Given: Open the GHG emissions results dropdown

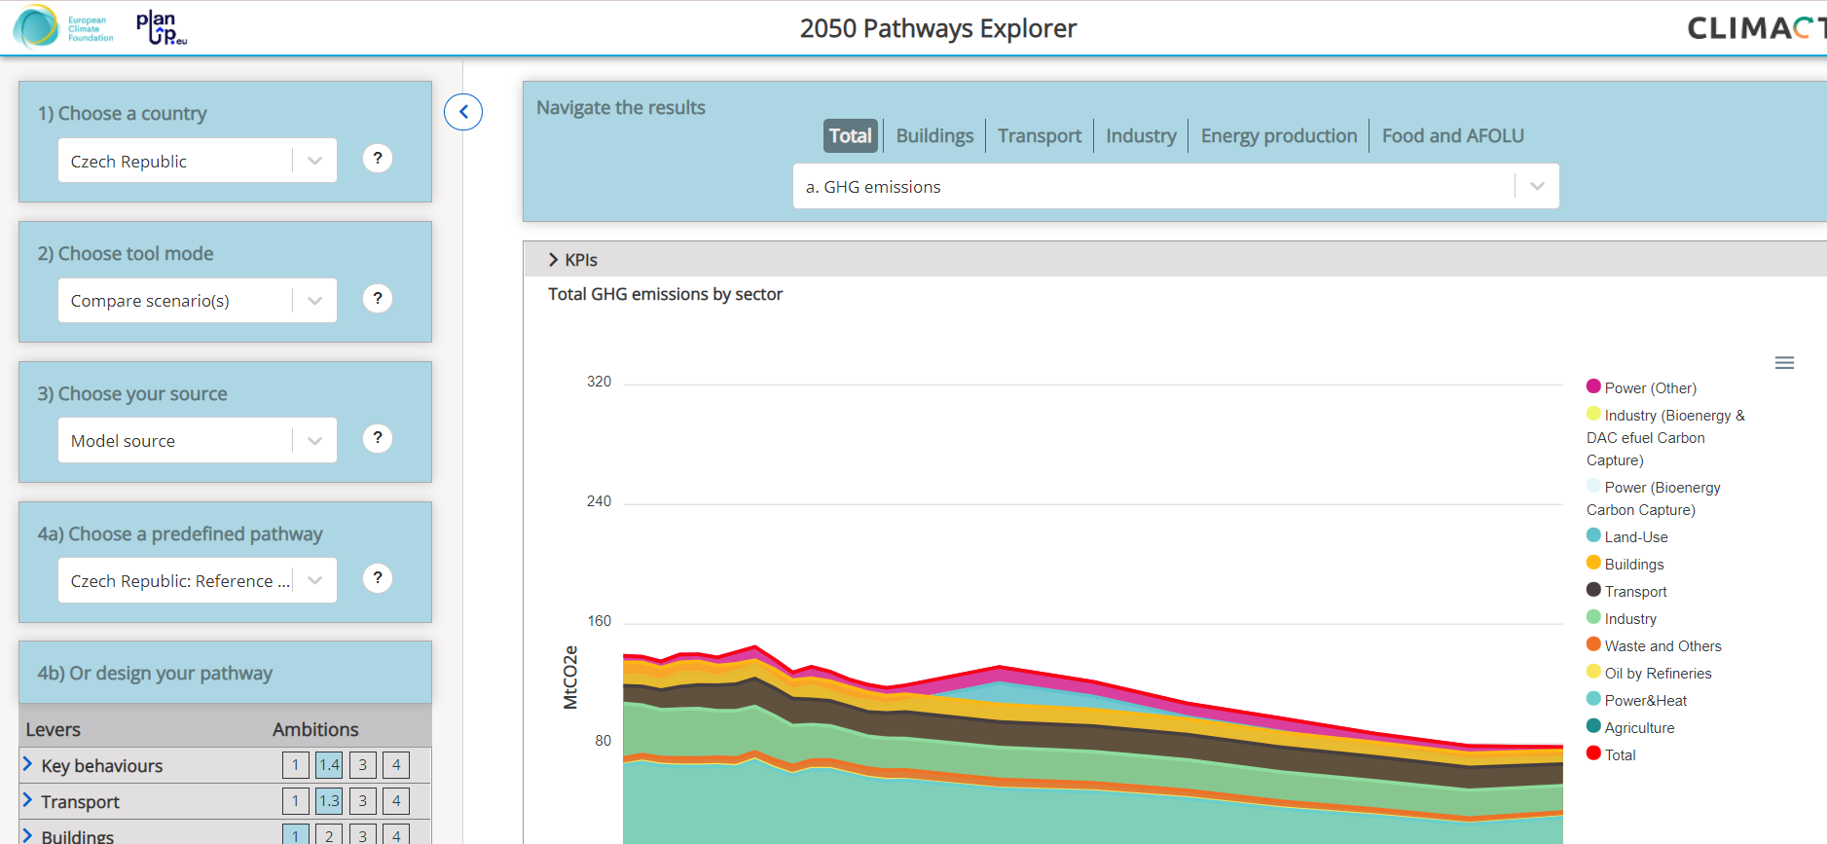Looking at the screenshot, I should pos(1175,187).
